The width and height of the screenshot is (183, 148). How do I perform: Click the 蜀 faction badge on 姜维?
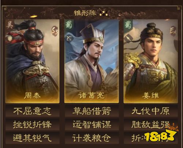[x=128, y=25]
